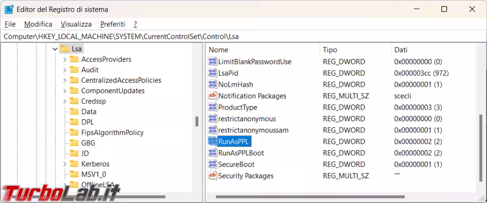
Task: Click the tree pane vertical scrollbar thumb
Action: coord(197,121)
